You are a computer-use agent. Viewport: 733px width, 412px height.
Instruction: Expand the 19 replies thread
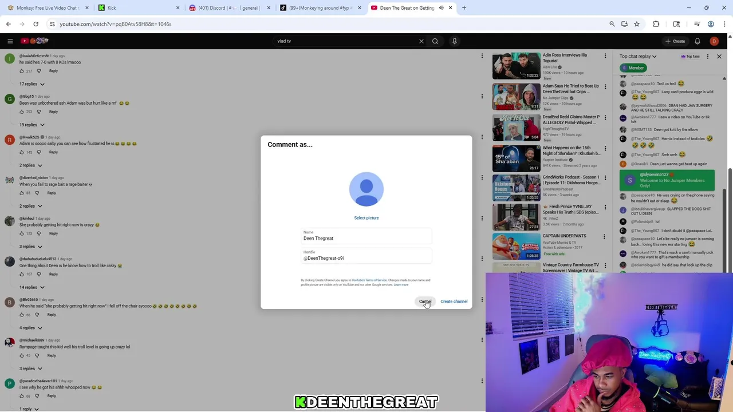pos(31,125)
